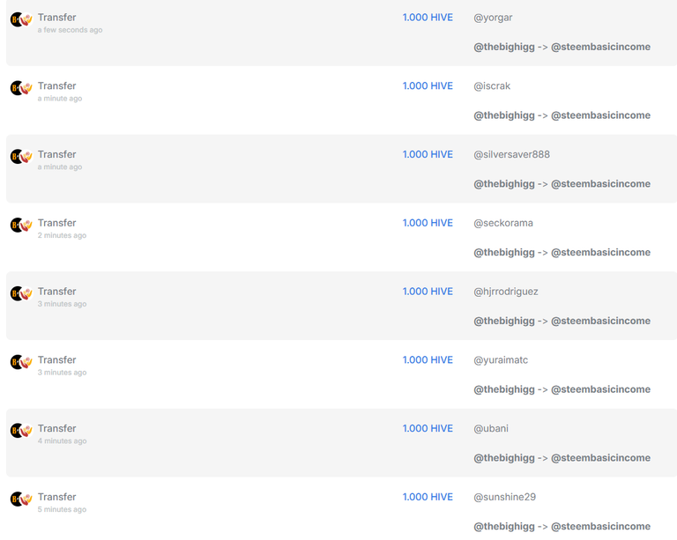Click the avatar icon beside the @iscrak transfer
This screenshot has height=540, width=677.
[21, 88]
